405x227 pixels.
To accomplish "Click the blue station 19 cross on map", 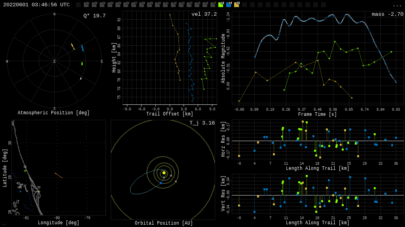I will click(x=20, y=192).
